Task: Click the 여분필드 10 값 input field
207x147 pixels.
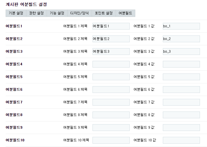Action: click(x=181, y=140)
